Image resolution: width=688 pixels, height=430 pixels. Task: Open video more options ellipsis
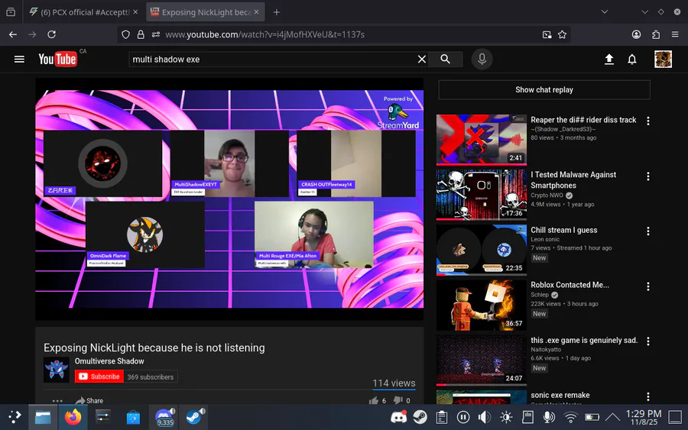tap(57, 401)
